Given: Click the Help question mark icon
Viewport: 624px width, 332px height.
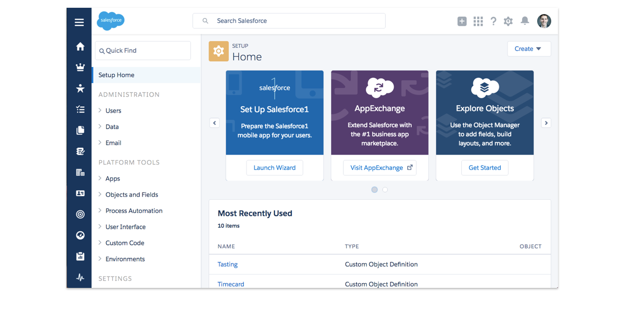Looking at the screenshot, I should (493, 21).
